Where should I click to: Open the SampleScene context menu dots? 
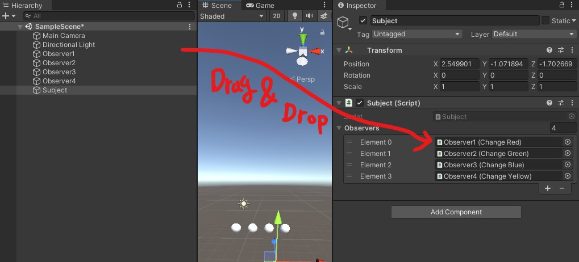pos(190,27)
